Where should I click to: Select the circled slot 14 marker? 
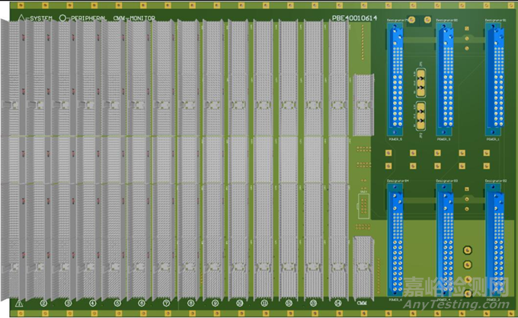point(337,303)
